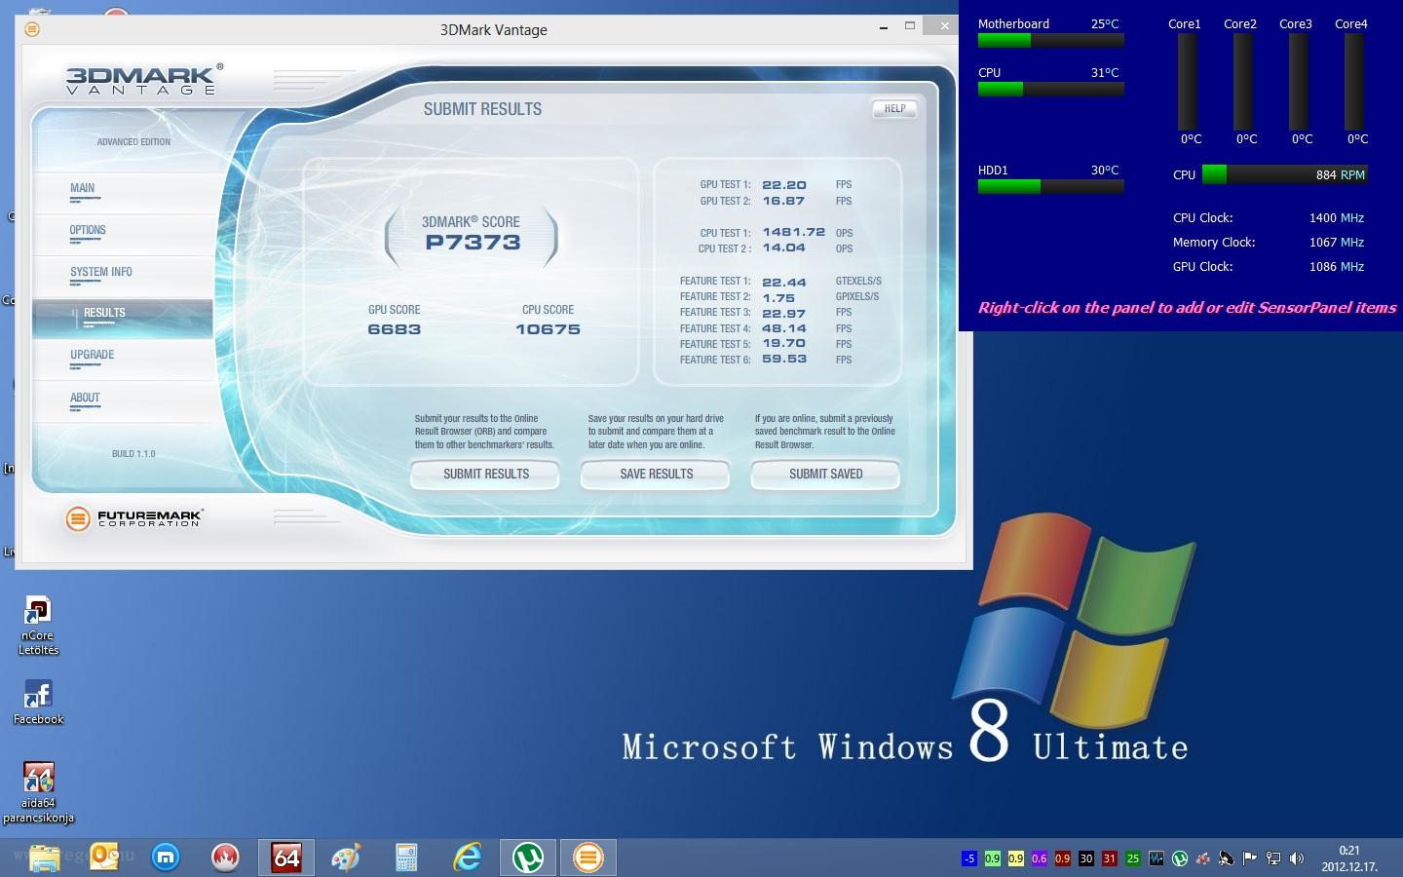
Task: Click the dark red 0.9 tray sensor icon
Action: tap(1062, 858)
